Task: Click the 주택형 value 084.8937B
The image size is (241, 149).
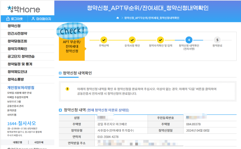Action: (193, 124)
